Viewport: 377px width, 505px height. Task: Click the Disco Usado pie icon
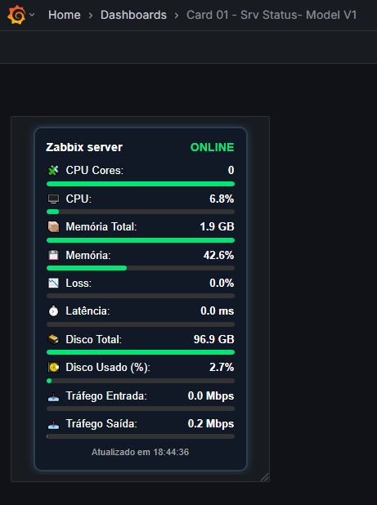(53, 367)
